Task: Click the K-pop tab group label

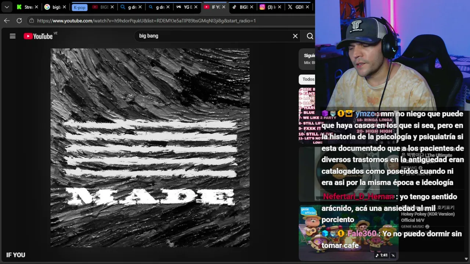Action: 80,7
